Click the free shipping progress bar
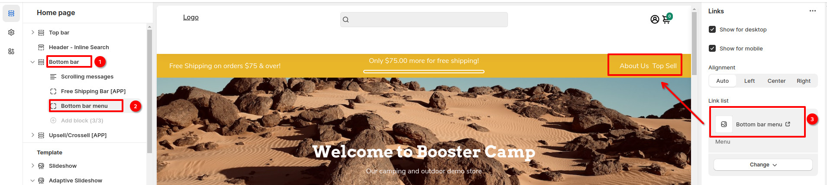 tap(424, 72)
